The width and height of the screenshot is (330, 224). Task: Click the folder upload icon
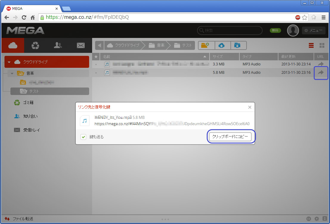click(x=238, y=45)
